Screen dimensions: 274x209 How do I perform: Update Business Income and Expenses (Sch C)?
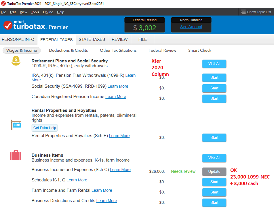point(214,171)
